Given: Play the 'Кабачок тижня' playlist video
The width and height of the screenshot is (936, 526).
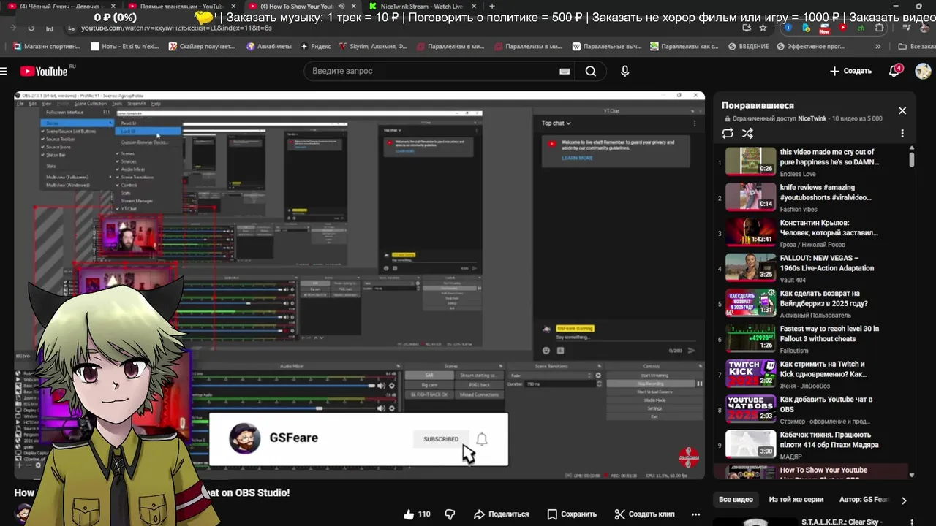Looking at the screenshot, I should (x=812, y=445).
